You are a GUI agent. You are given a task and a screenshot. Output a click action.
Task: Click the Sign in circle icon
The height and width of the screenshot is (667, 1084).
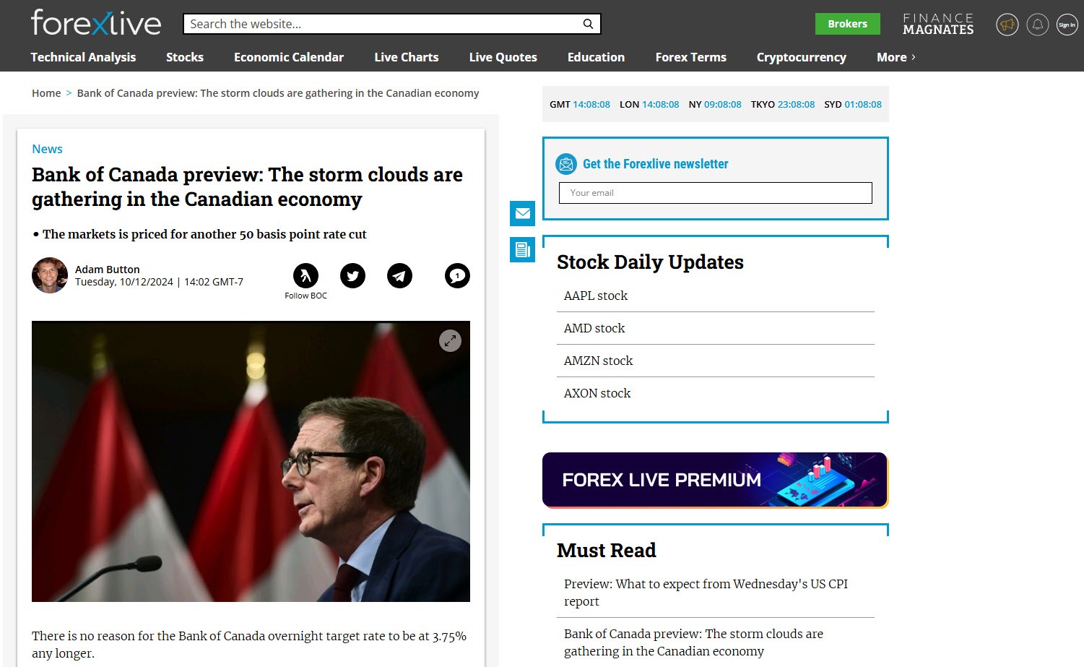[1067, 25]
